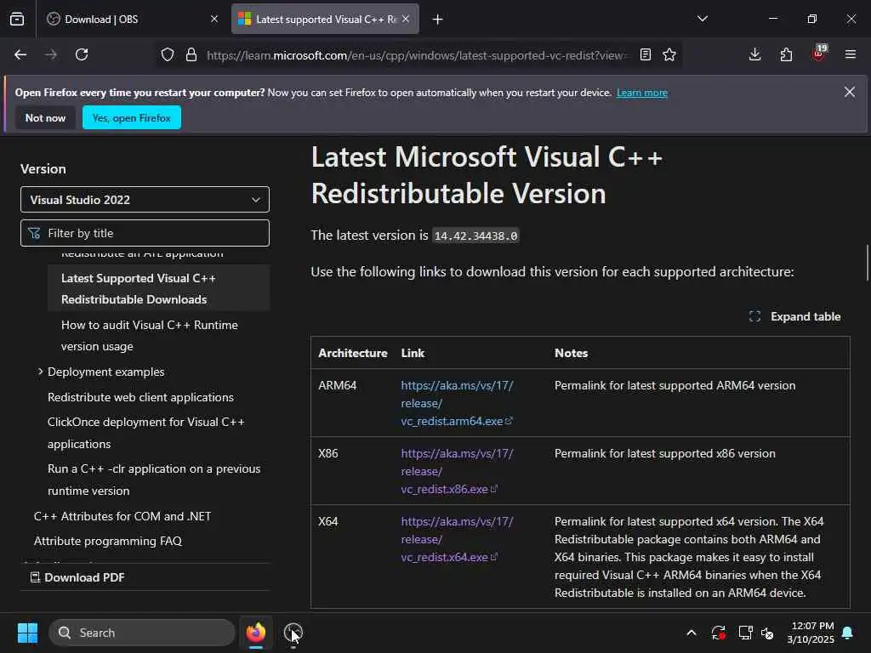Reload the current page
871x653 pixels.
click(x=82, y=54)
